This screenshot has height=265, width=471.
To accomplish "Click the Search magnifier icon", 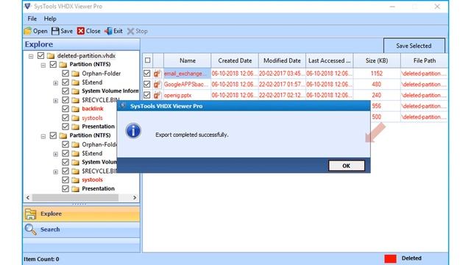I will 31,230.
